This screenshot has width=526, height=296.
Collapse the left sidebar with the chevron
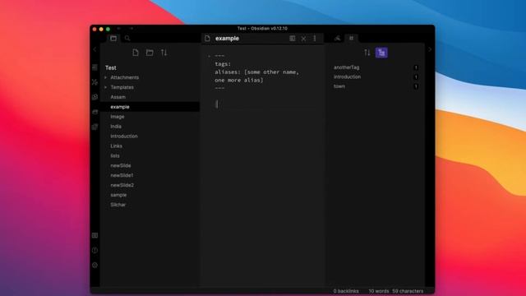[95, 49]
